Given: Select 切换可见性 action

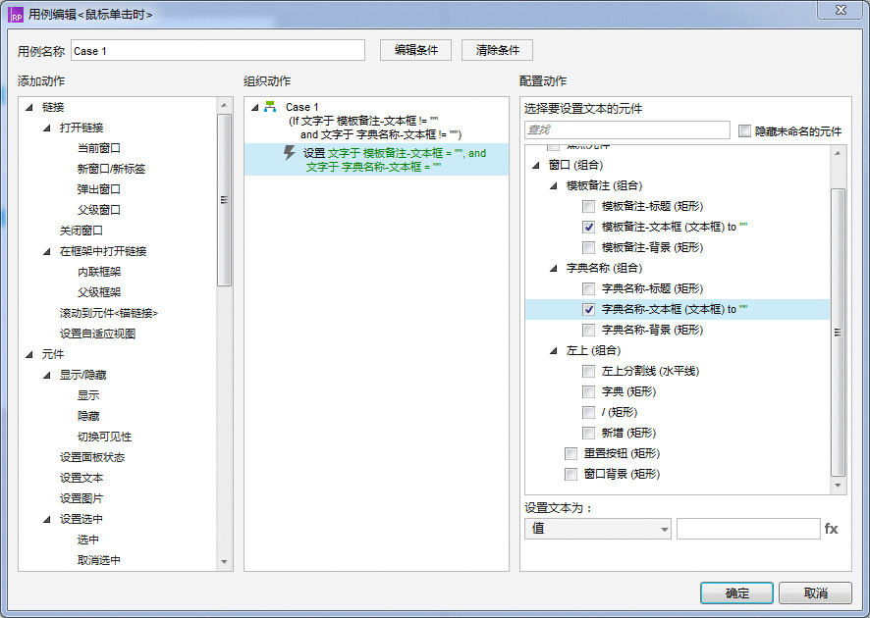Looking at the screenshot, I should [104, 437].
